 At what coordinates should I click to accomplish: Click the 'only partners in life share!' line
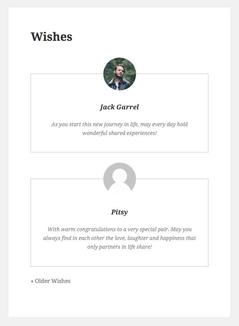(x=119, y=247)
